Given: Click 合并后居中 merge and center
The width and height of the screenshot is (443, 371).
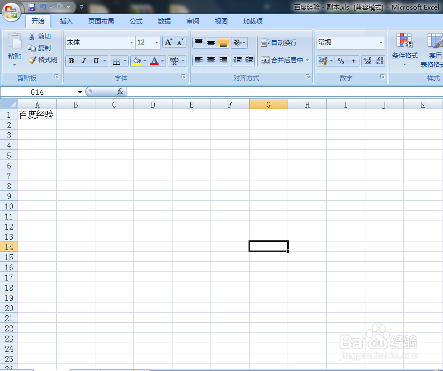Looking at the screenshot, I should click(282, 60).
